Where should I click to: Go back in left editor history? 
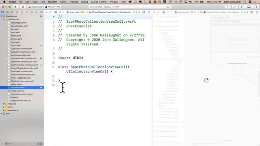tap(60, 12)
